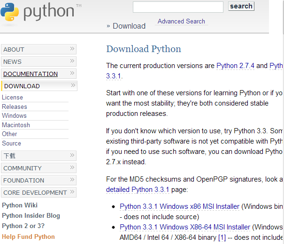Open the License sidebar link
This screenshot has height=244, width=284.
pos(12,98)
